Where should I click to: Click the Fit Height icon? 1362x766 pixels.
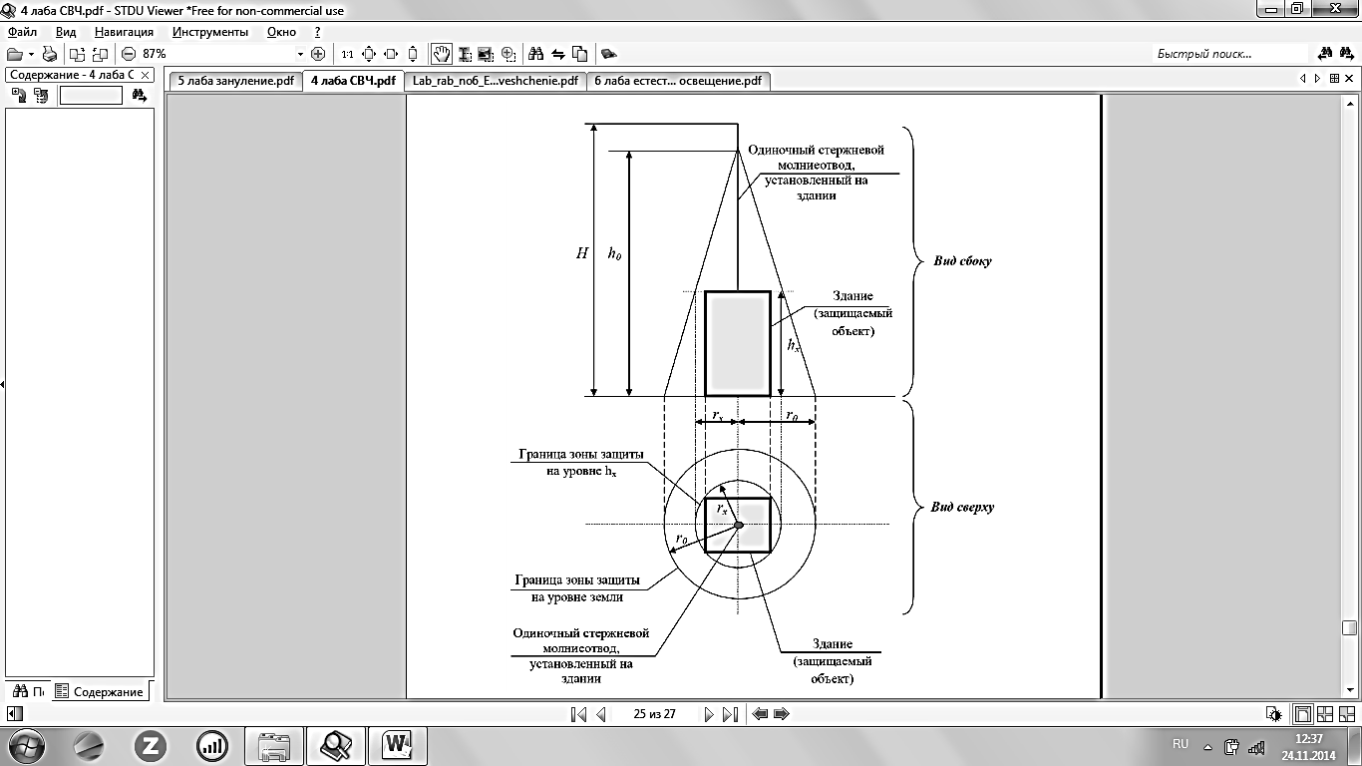click(x=413, y=54)
